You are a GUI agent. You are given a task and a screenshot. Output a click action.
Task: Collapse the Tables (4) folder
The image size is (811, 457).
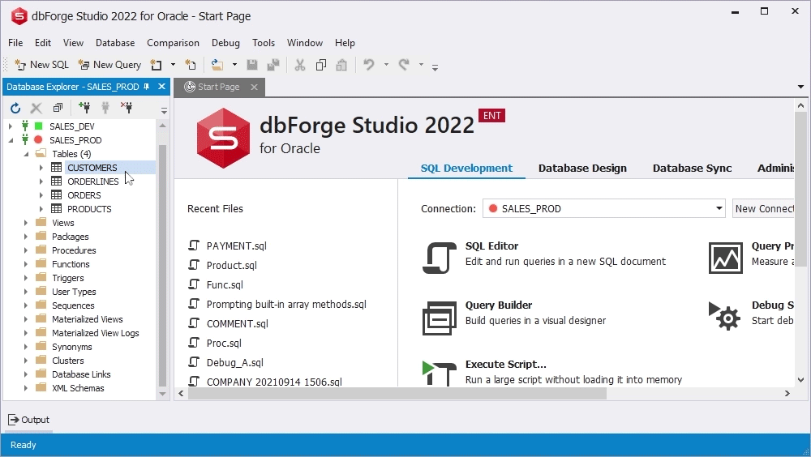tap(26, 154)
